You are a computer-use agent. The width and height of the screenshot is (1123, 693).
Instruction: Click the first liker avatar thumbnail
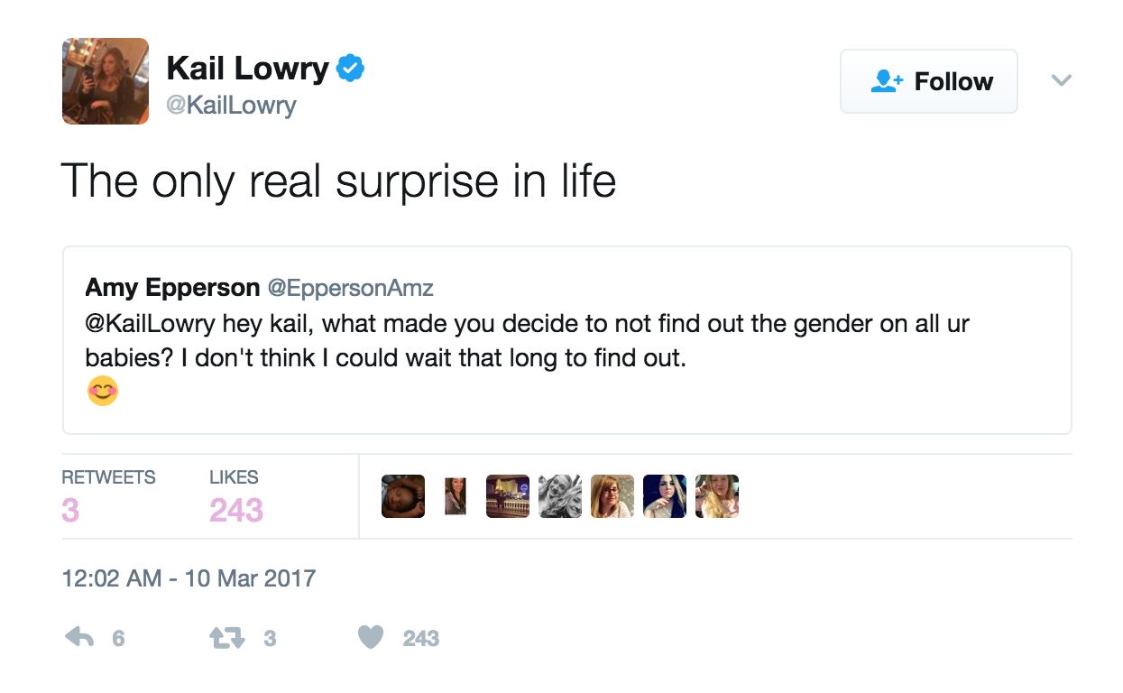pos(403,496)
